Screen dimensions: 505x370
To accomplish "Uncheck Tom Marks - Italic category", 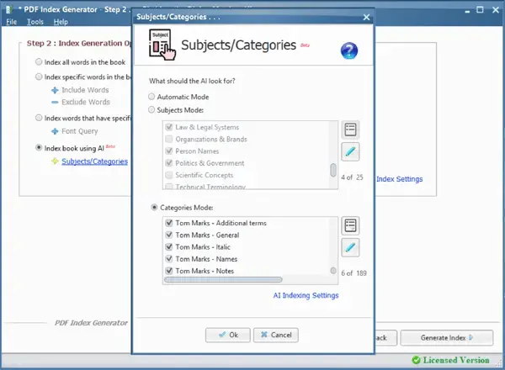I will coord(169,246).
